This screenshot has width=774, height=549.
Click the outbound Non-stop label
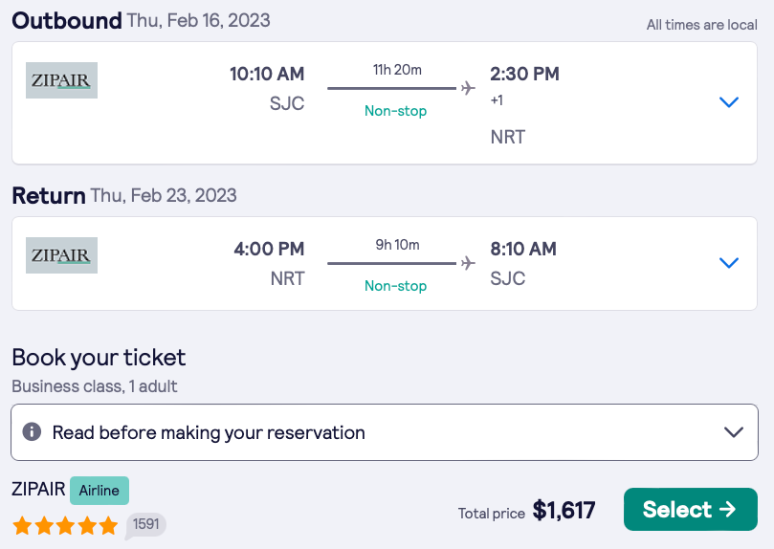[x=395, y=111]
